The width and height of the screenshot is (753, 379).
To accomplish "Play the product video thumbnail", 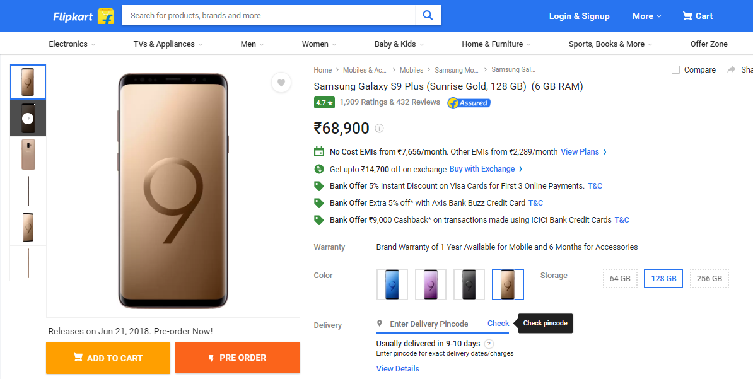I will point(28,118).
